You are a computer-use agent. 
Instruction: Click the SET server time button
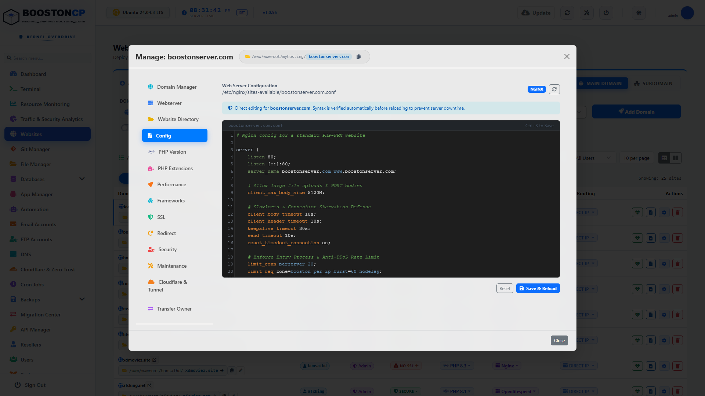[242, 12]
